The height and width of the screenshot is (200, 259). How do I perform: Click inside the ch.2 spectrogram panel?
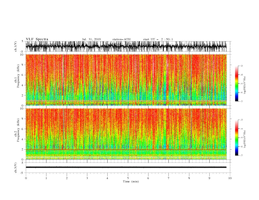tap(126, 134)
